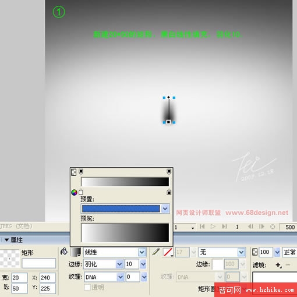Click the gradient opacity icon in popup
This screenshot has width=297, height=297.
(x=74, y=172)
